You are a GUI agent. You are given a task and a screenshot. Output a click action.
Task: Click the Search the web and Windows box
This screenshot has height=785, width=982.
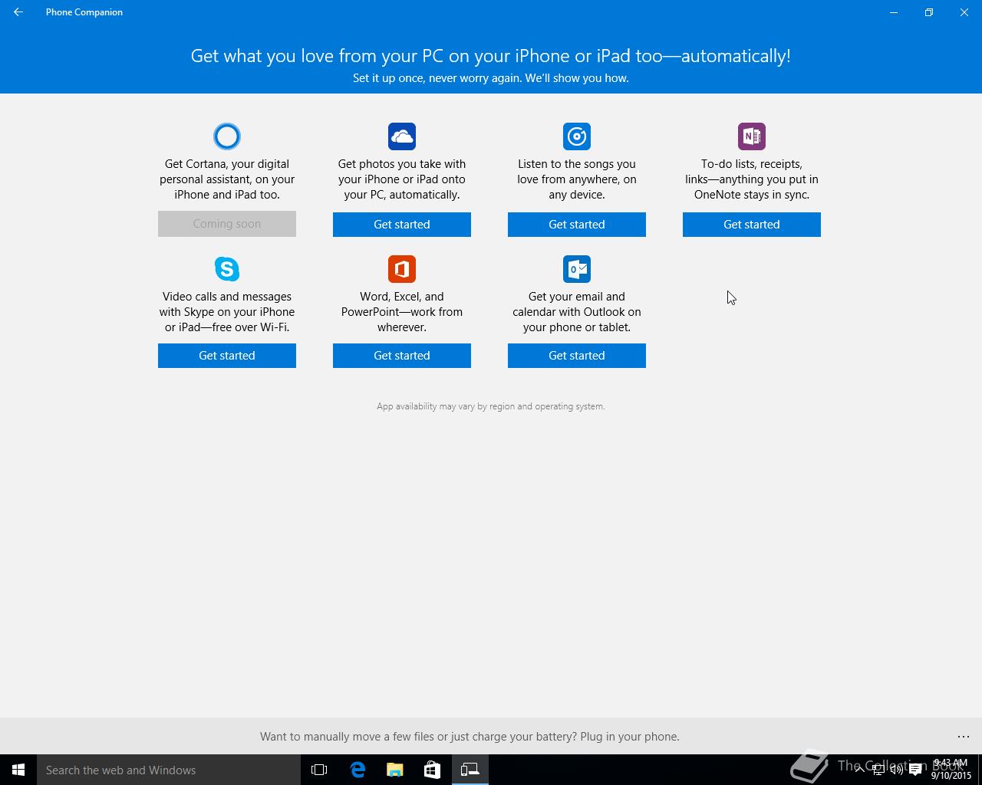pos(169,770)
